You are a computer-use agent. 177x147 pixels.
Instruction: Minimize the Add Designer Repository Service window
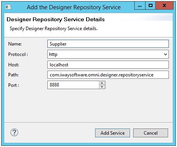click(140, 6)
